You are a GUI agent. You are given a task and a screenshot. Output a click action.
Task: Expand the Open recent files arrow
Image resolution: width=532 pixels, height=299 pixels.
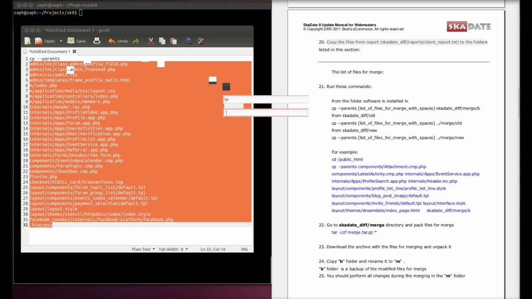click(61, 41)
